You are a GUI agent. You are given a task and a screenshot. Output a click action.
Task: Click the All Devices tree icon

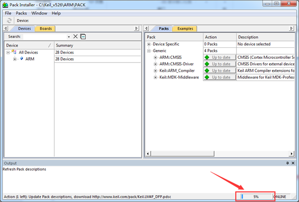click(14, 52)
